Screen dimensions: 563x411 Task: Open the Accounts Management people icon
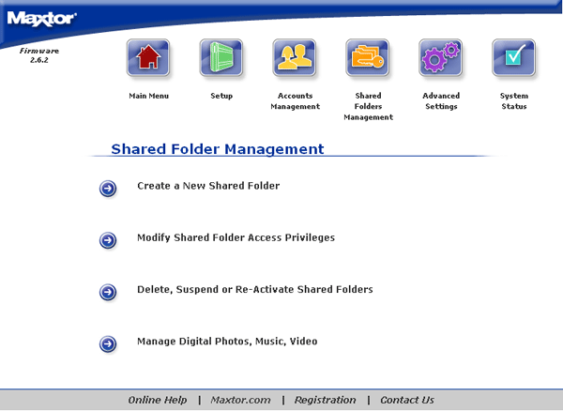295,57
